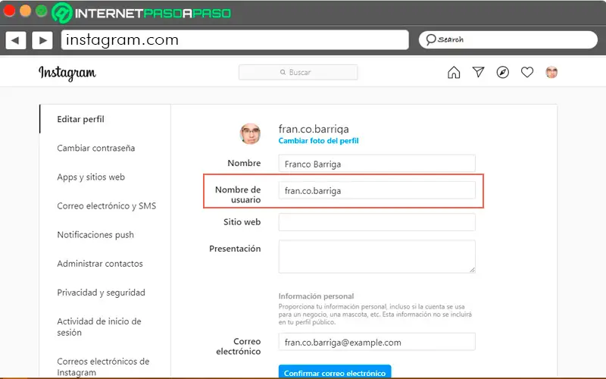Click the browser Search magnifier icon
This screenshot has height=379, width=606.
(430, 39)
